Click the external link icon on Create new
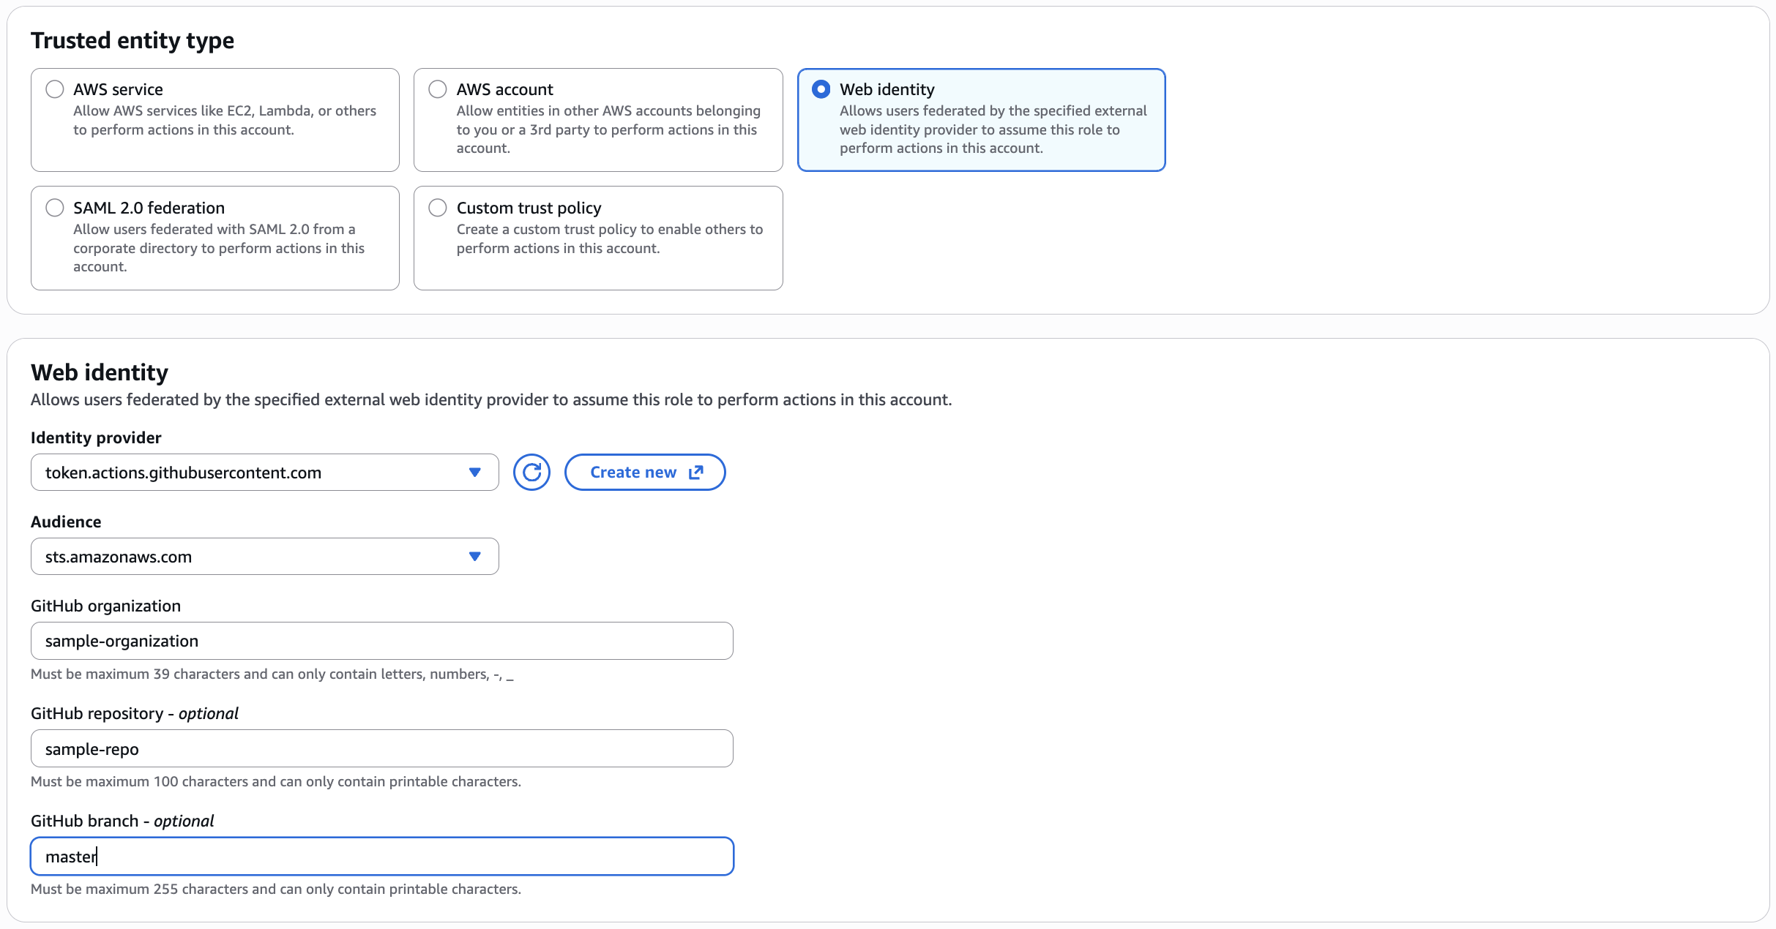The width and height of the screenshot is (1776, 929). [x=696, y=473]
